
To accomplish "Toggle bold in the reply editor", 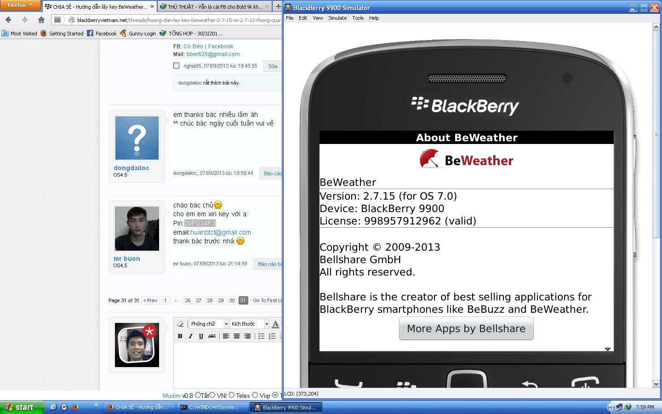I will point(180,336).
